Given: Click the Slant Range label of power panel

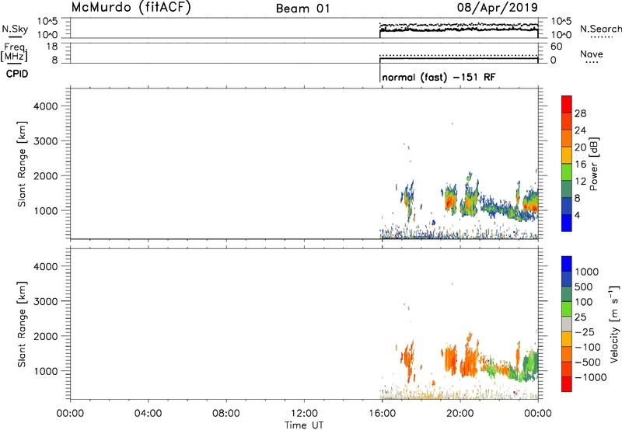Looking at the screenshot, I should pos(22,164).
